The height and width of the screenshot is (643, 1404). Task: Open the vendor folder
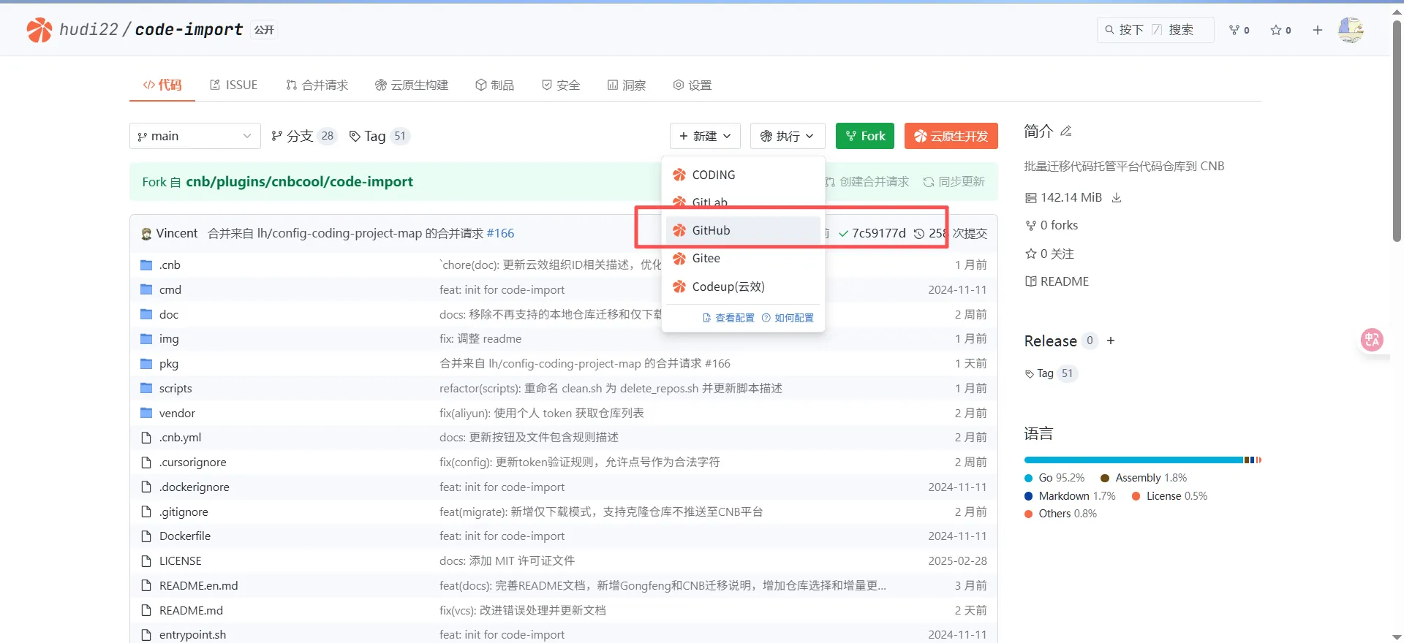(177, 414)
